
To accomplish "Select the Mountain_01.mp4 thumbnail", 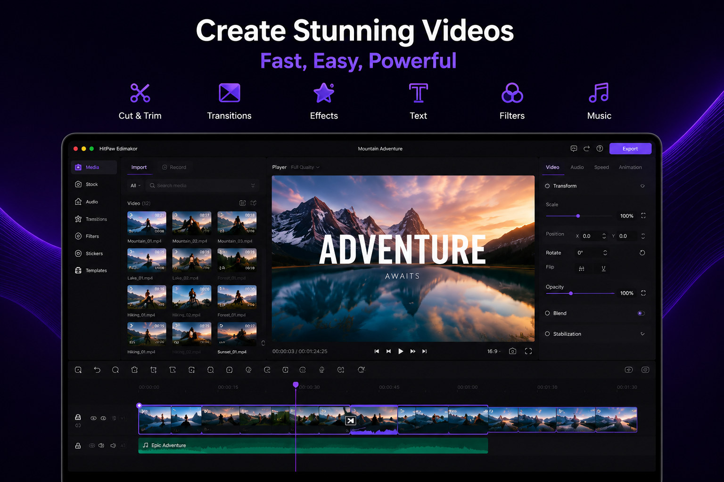I will click(147, 223).
